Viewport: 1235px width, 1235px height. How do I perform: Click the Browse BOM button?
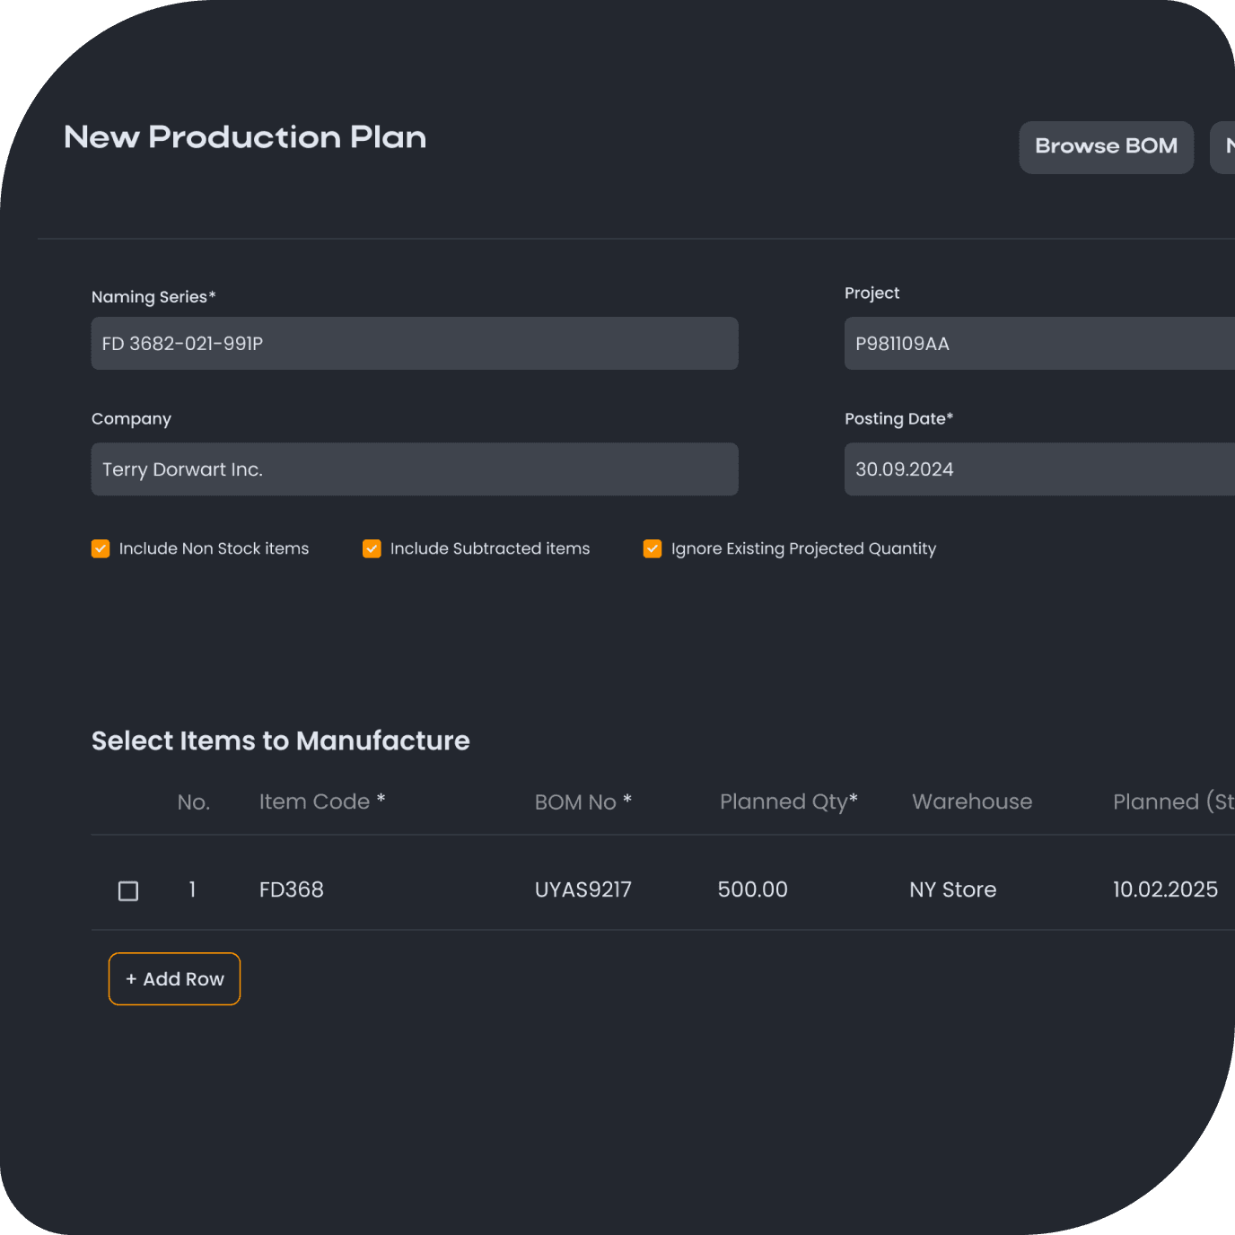coord(1106,147)
